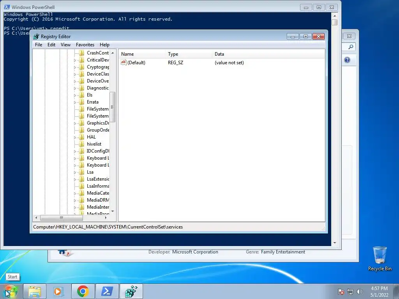Click the tree horizontal scroll left arrow
The image size is (399, 299).
[x=36, y=218]
